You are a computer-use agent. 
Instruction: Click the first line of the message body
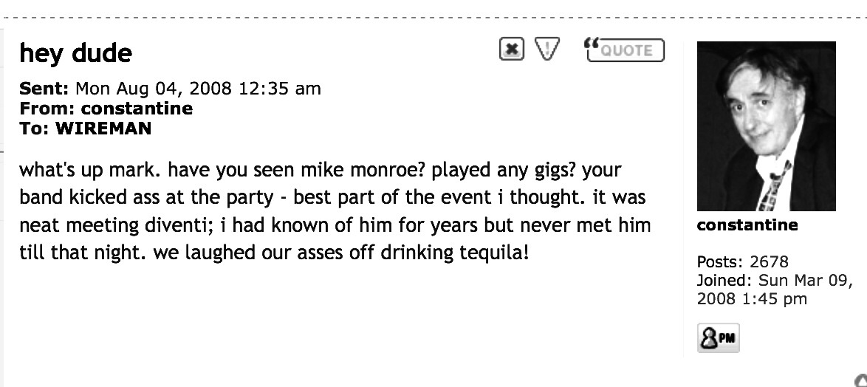pos(320,171)
